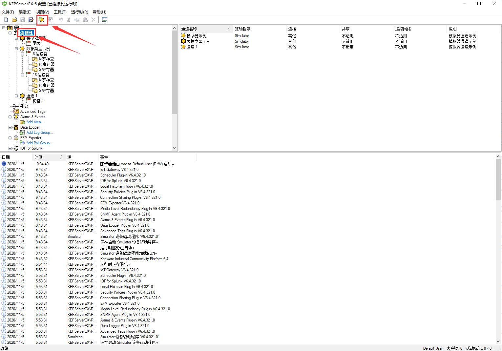Open the 编辑(E) menu
Viewport: 502px width, 351px height.
25,12
